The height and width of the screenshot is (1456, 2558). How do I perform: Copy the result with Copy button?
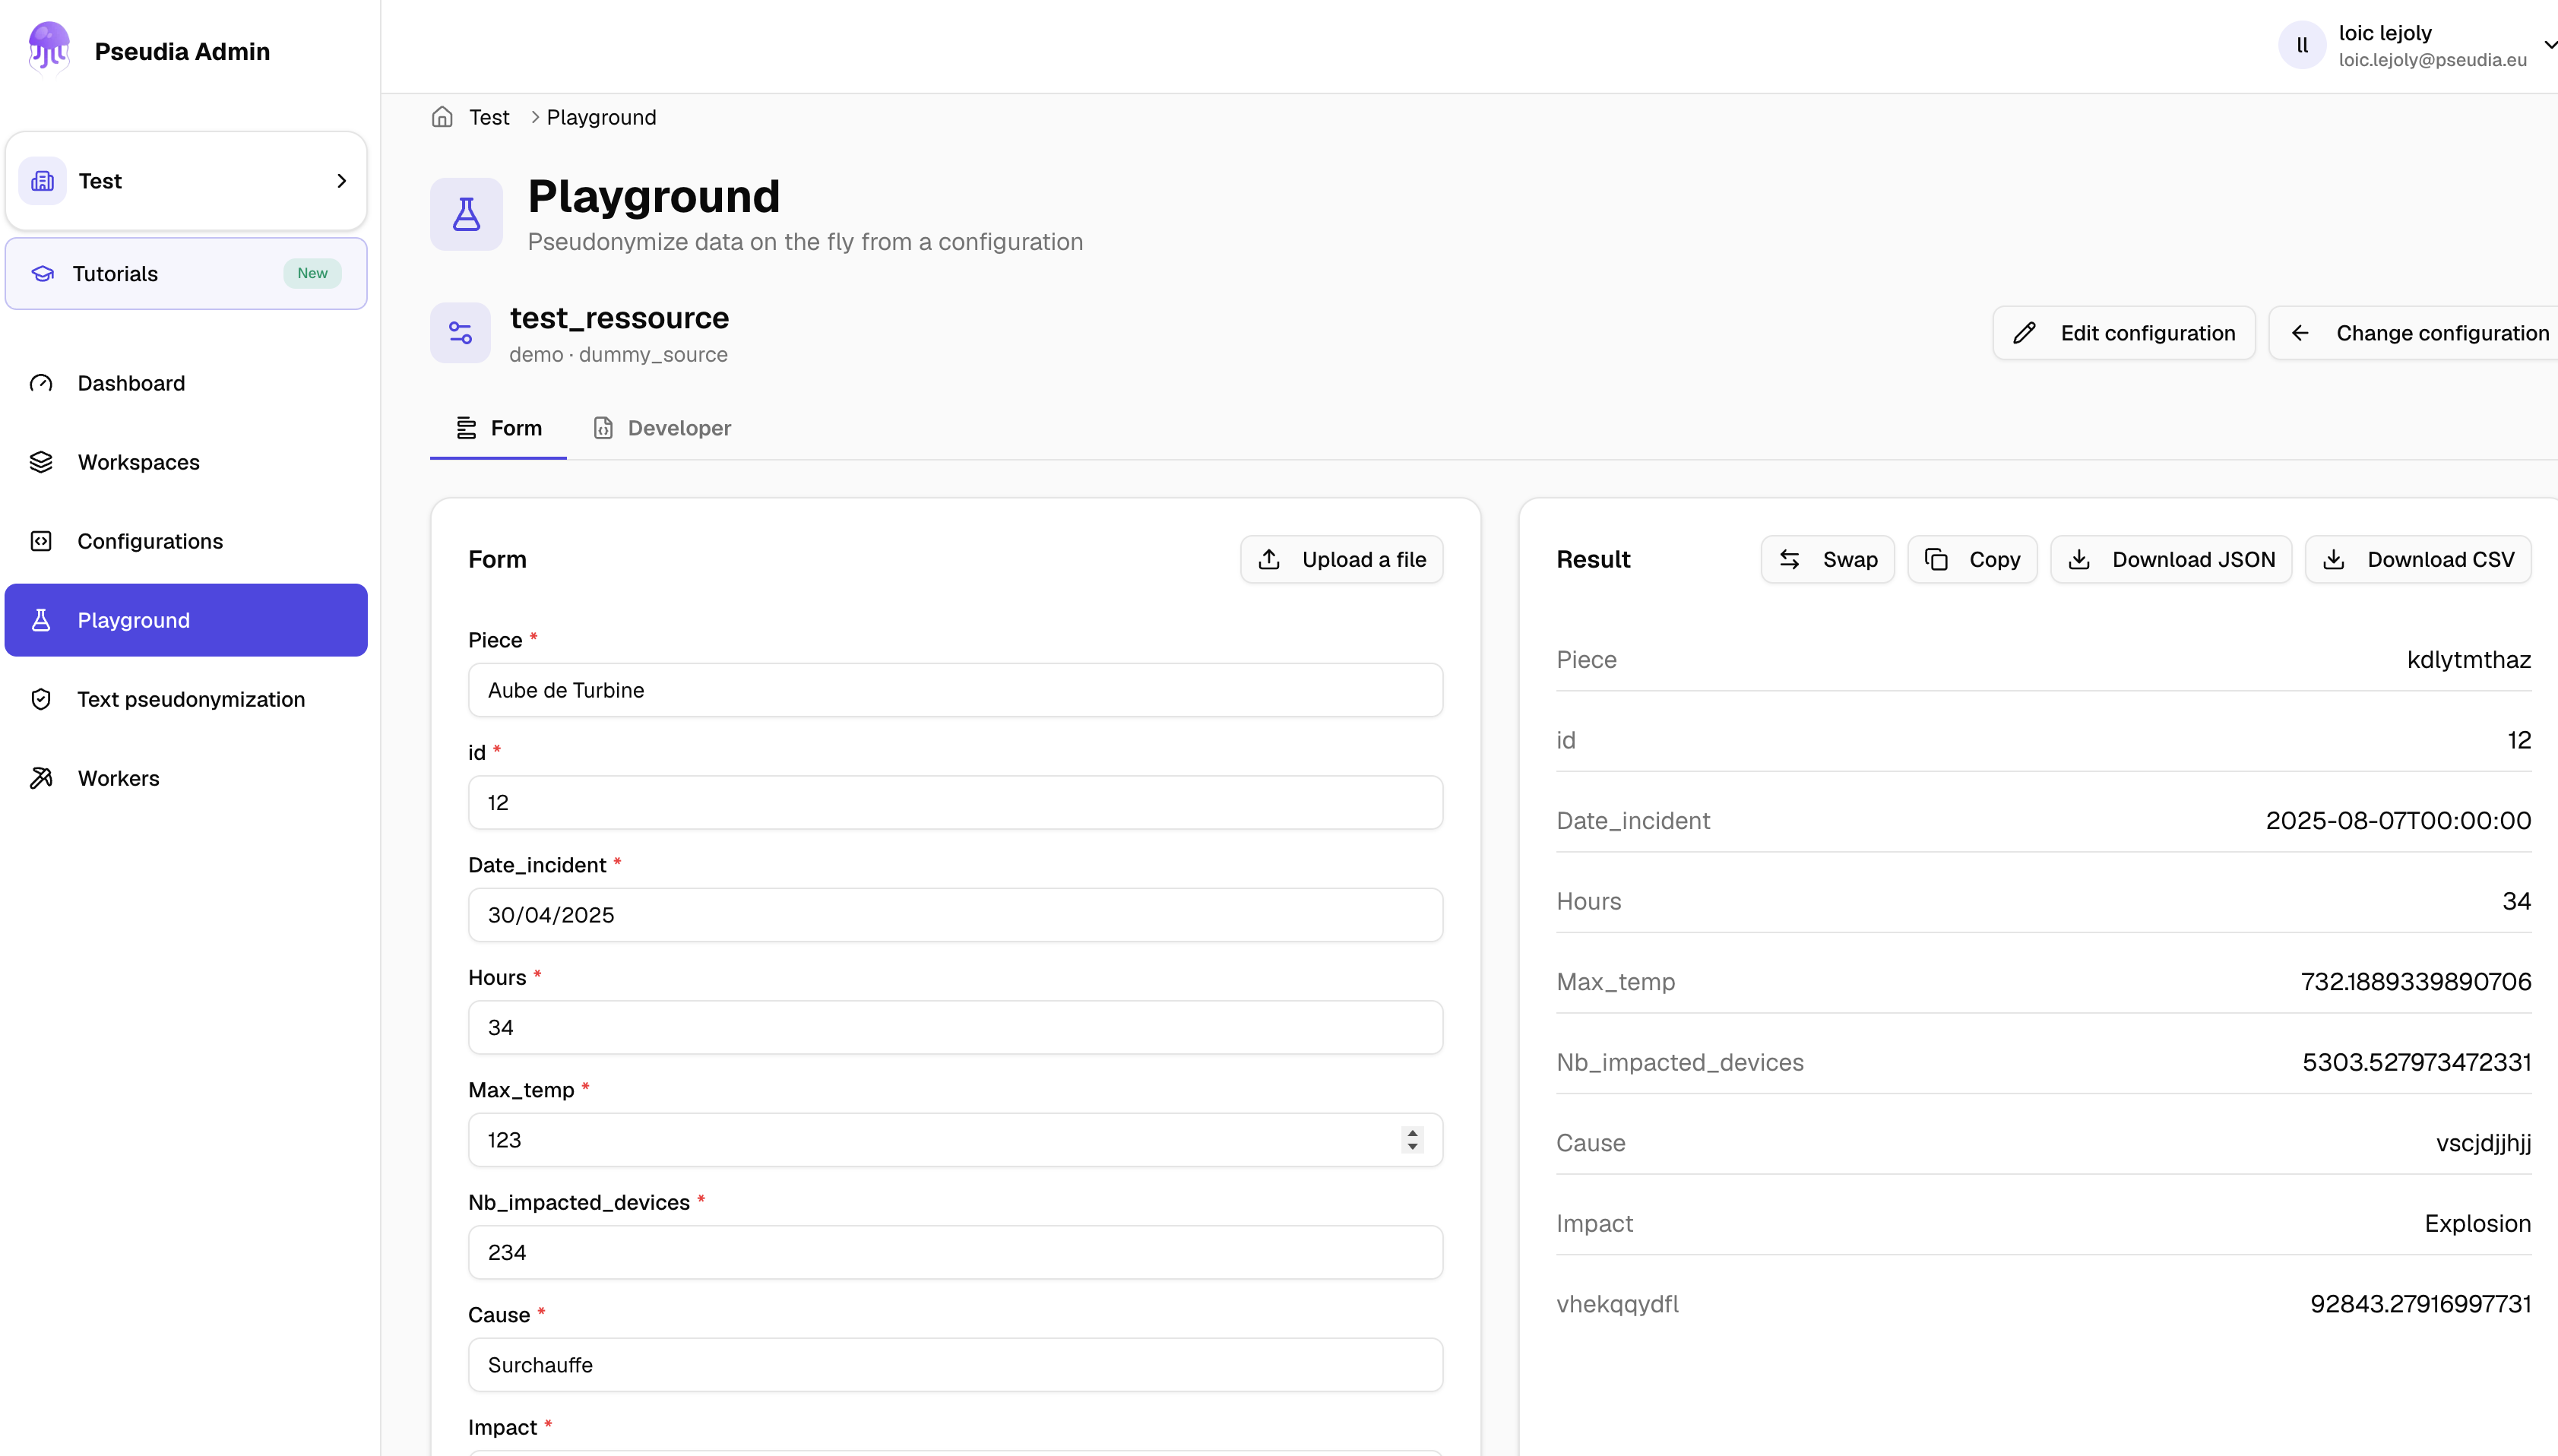(x=1972, y=559)
